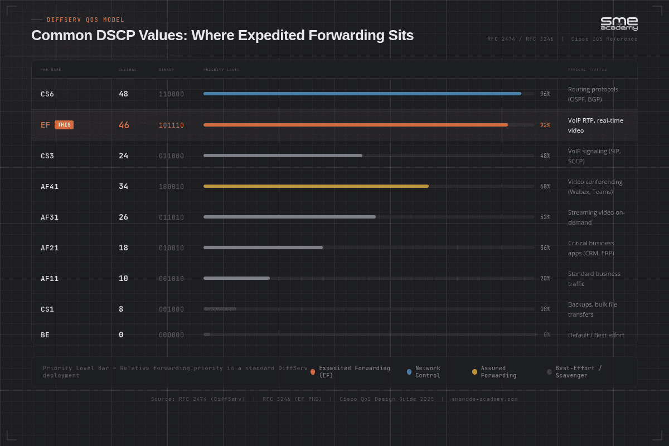Select the Binary column header
Screen dimensions: 669x446
167,70
